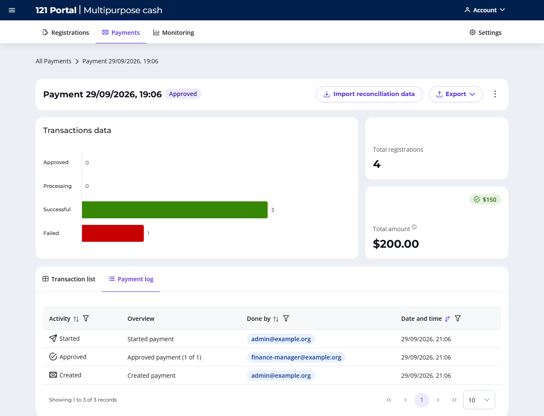544x416 pixels.
Task: Click finance-manager@example.org chip
Action: [x=296, y=357]
